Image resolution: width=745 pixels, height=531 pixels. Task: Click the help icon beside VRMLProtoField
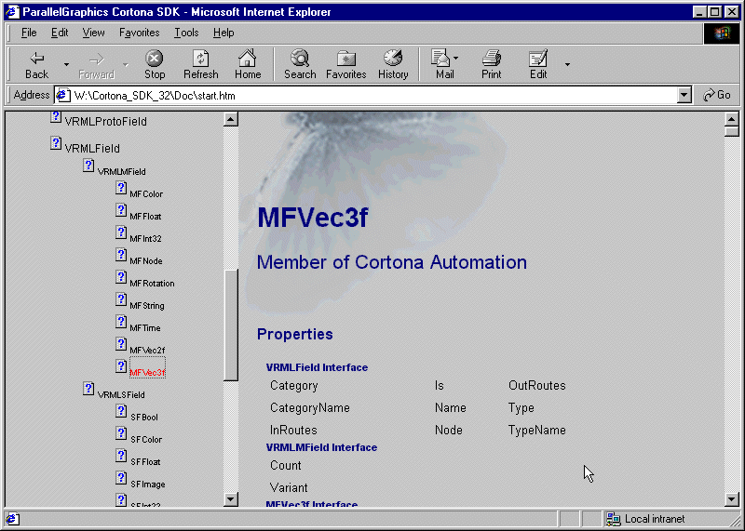56,117
